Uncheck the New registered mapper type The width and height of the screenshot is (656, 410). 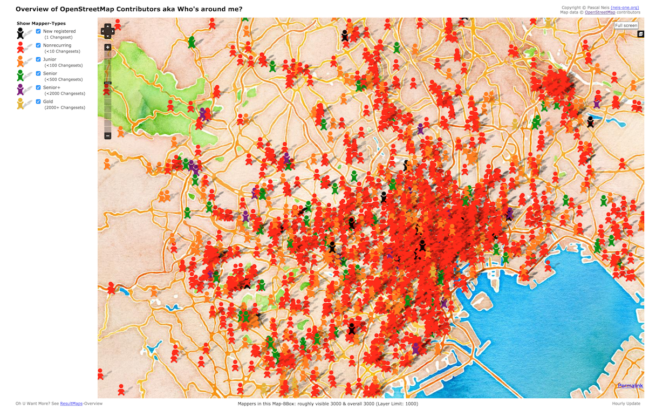click(x=38, y=31)
